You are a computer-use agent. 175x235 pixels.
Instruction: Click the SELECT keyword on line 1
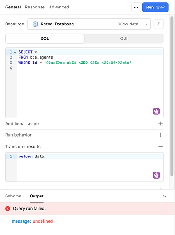pyautogui.click(x=25, y=52)
